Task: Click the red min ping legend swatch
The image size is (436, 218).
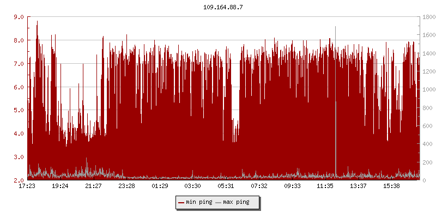Action: coord(181,202)
